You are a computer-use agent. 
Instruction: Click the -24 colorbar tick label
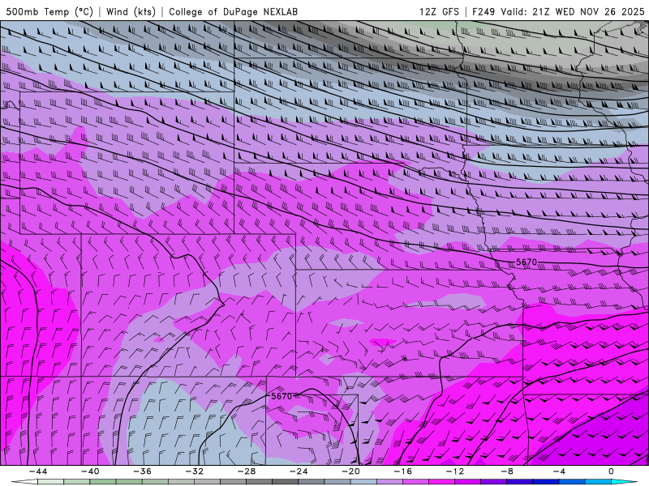click(299, 471)
